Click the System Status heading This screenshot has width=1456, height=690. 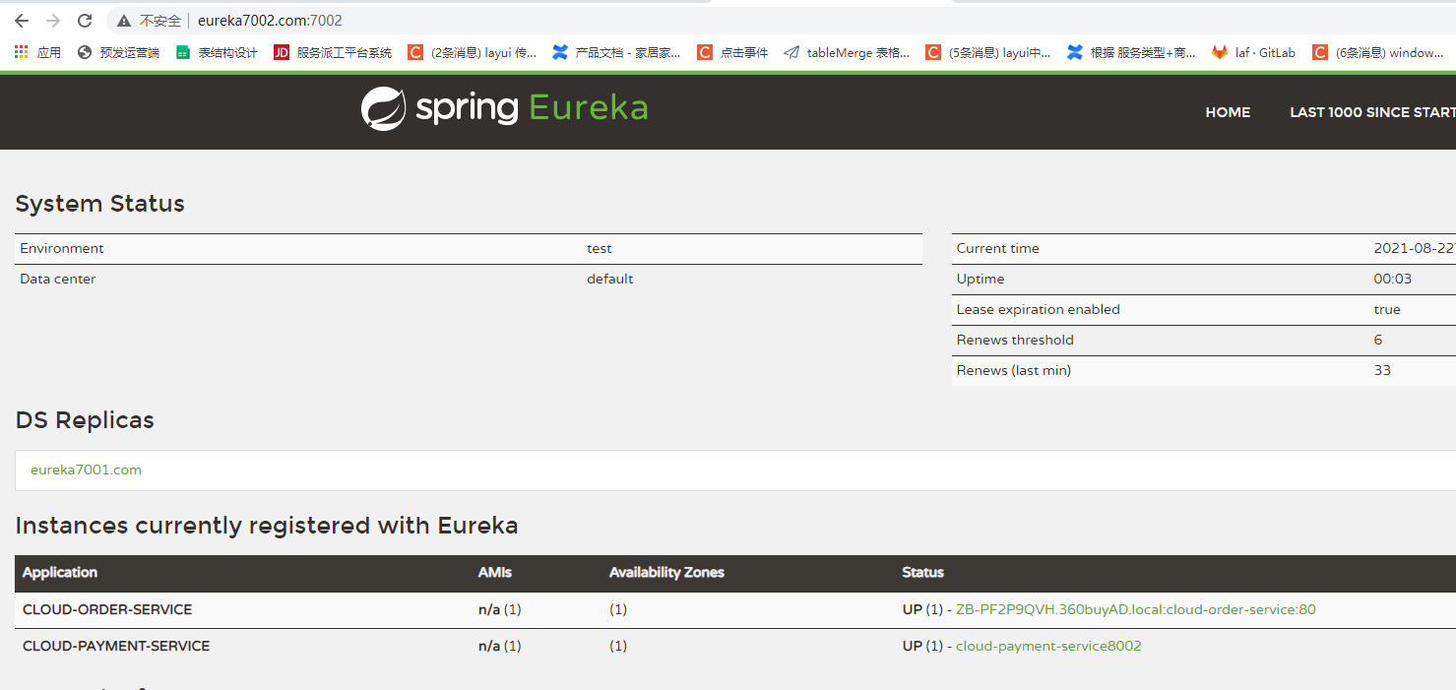coord(100,204)
